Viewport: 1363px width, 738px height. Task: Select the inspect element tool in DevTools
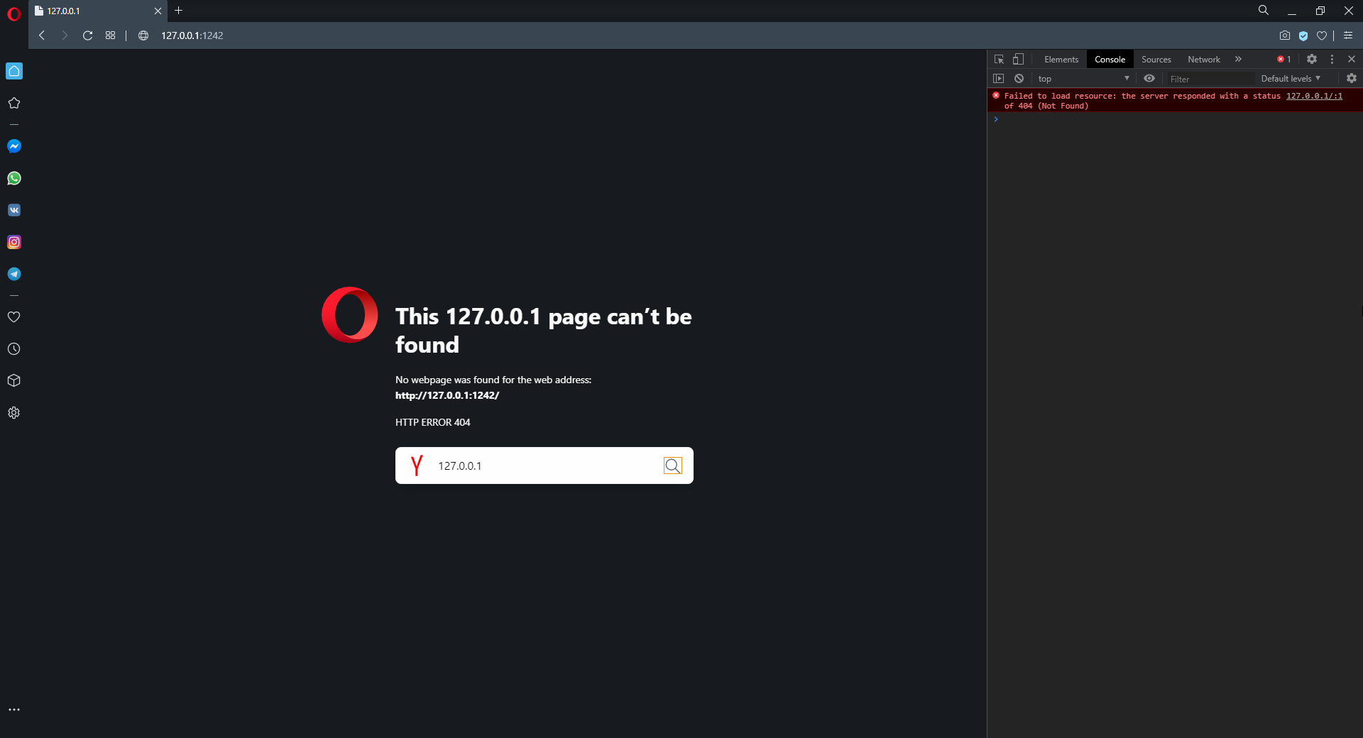pyautogui.click(x=999, y=59)
